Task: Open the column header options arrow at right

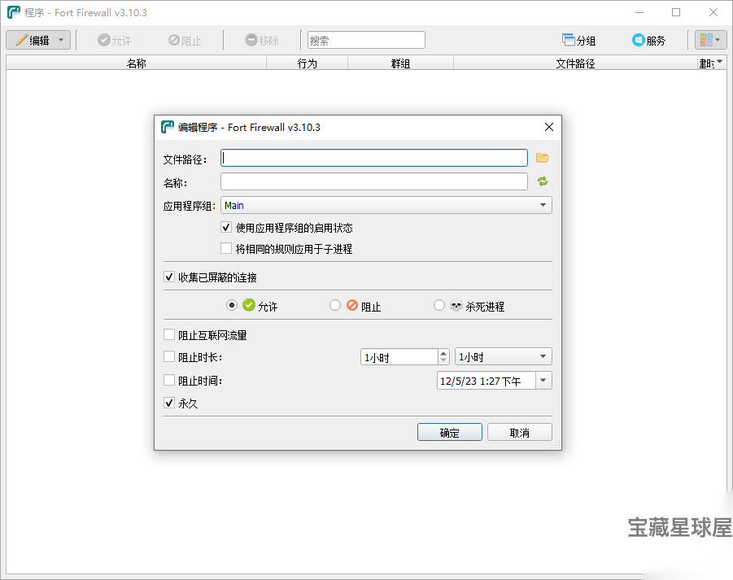Action: coord(720,61)
